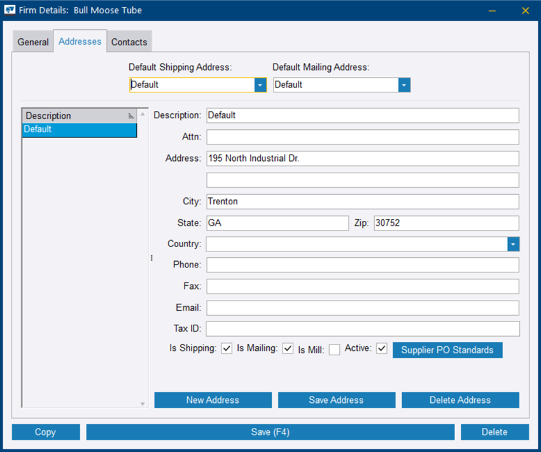Image resolution: width=541 pixels, height=452 pixels.
Task: Open the Country dropdown list
Action: pyautogui.click(x=513, y=244)
